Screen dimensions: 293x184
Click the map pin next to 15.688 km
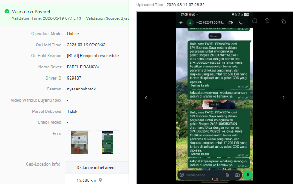tap(100, 180)
